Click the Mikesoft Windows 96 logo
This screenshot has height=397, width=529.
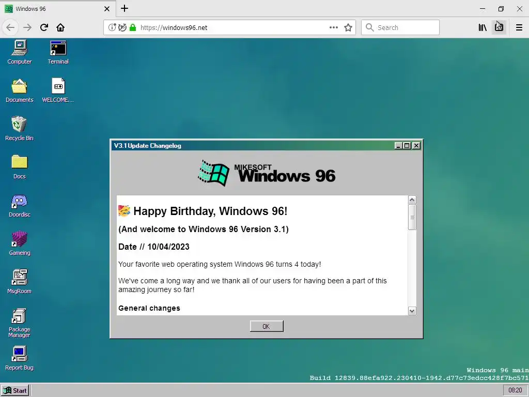(x=267, y=173)
